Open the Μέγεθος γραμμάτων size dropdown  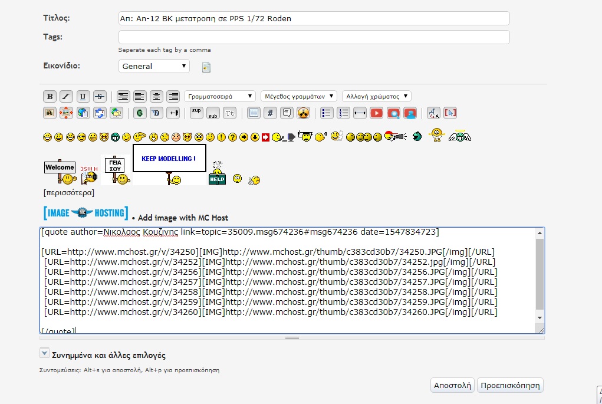299,96
